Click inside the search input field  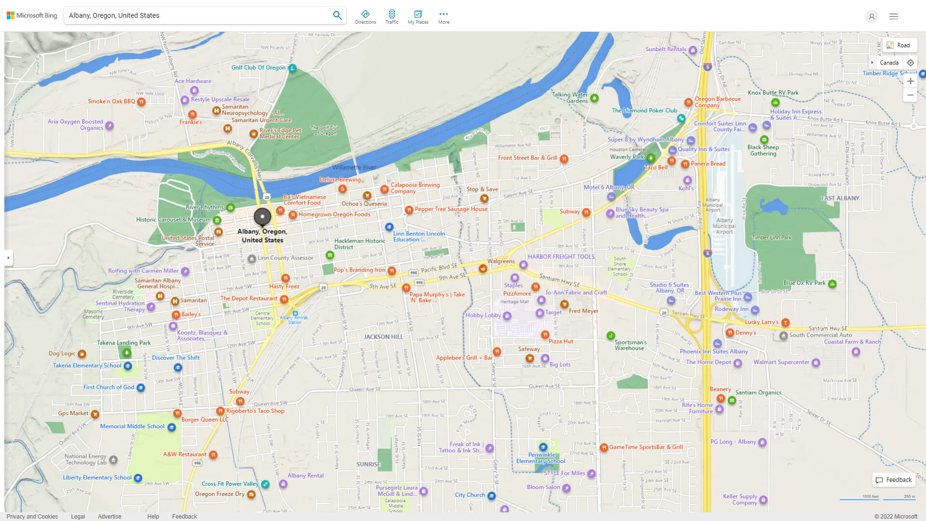click(x=193, y=15)
